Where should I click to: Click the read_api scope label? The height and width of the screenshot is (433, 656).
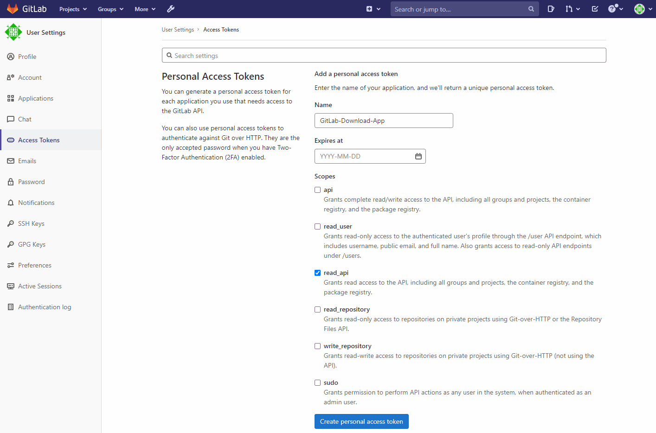(336, 273)
